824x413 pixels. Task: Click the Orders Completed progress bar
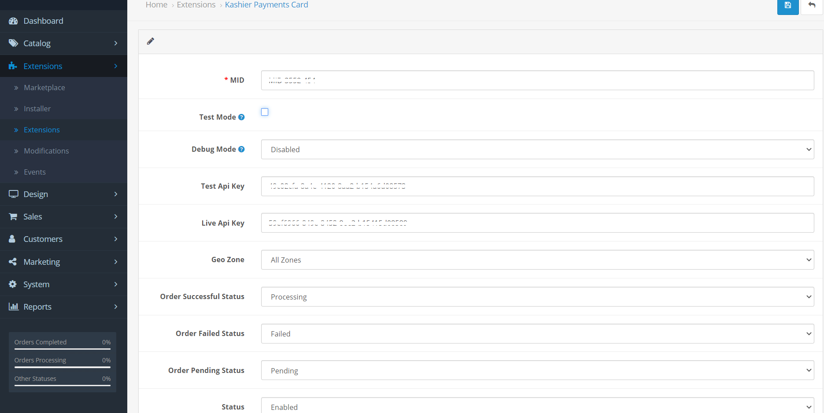(63, 349)
